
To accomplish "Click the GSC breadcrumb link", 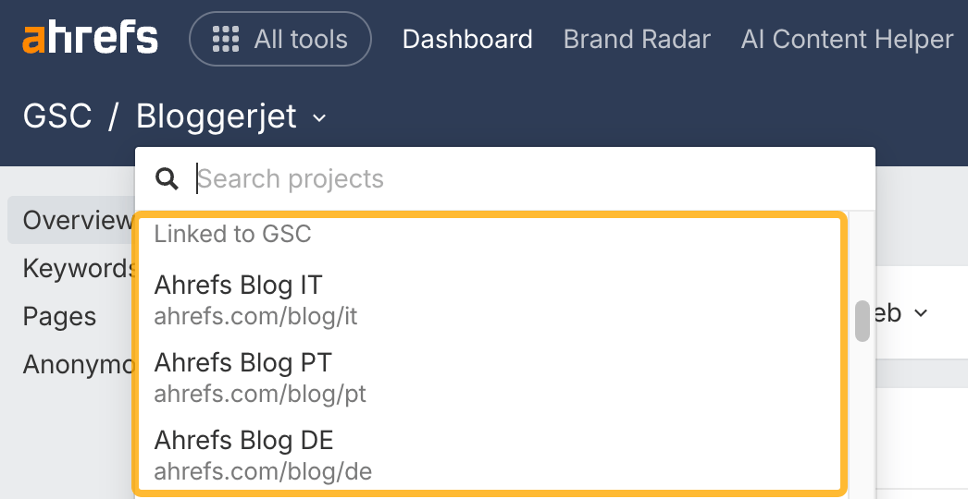I will pos(57,116).
